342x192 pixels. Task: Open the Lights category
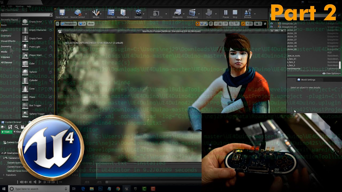click(x=4, y=30)
